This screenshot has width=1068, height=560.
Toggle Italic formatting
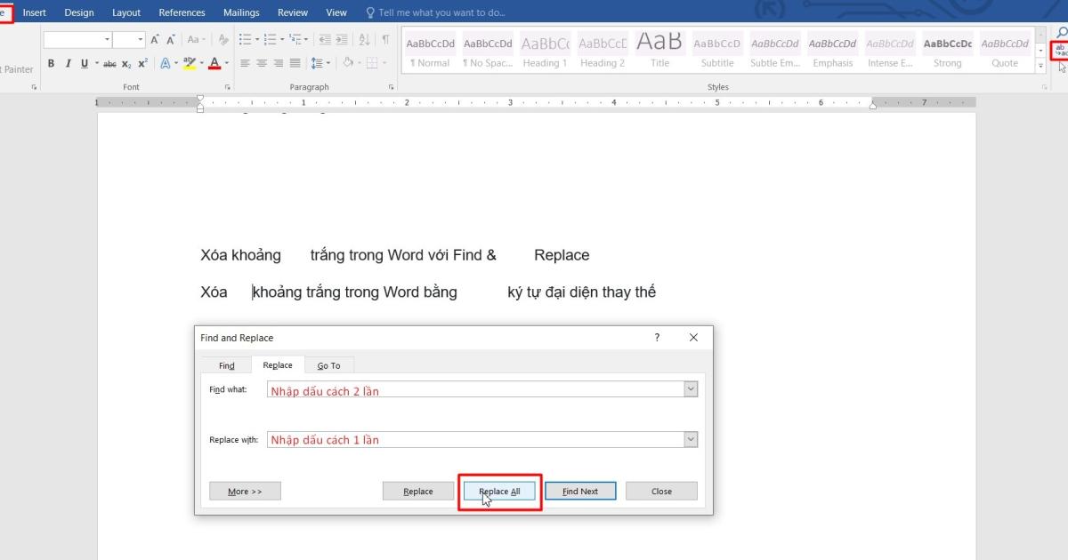pyautogui.click(x=69, y=64)
